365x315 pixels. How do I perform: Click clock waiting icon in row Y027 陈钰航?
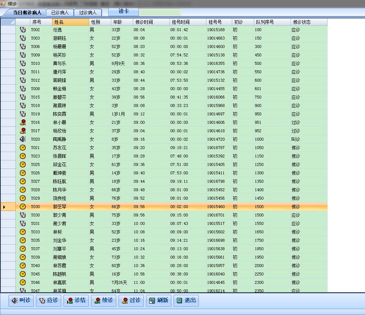(23, 181)
